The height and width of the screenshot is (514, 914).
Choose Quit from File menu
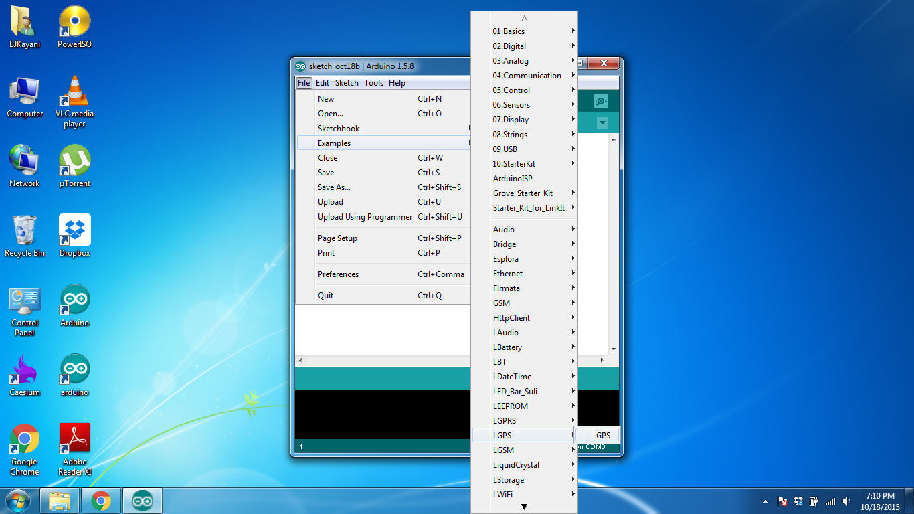click(x=384, y=296)
